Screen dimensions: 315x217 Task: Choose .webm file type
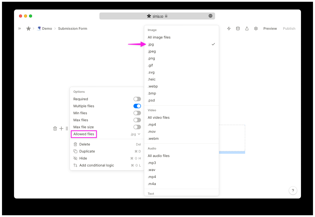click(x=182, y=138)
